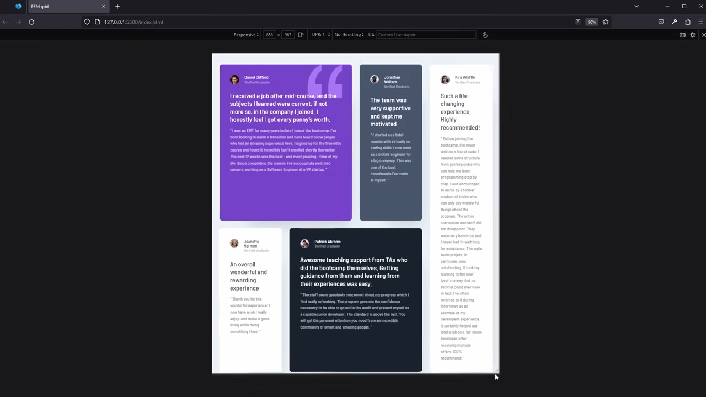Click headline "I received a job offer mid-course"
This screenshot has height=397, width=706.
[x=283, y=108]
